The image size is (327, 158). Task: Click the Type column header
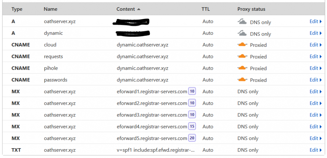pos(17,9)
